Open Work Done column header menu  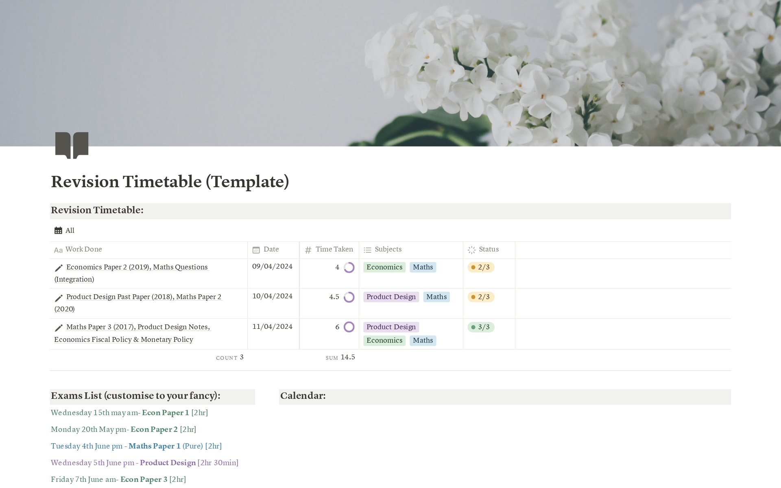point(84,249)
